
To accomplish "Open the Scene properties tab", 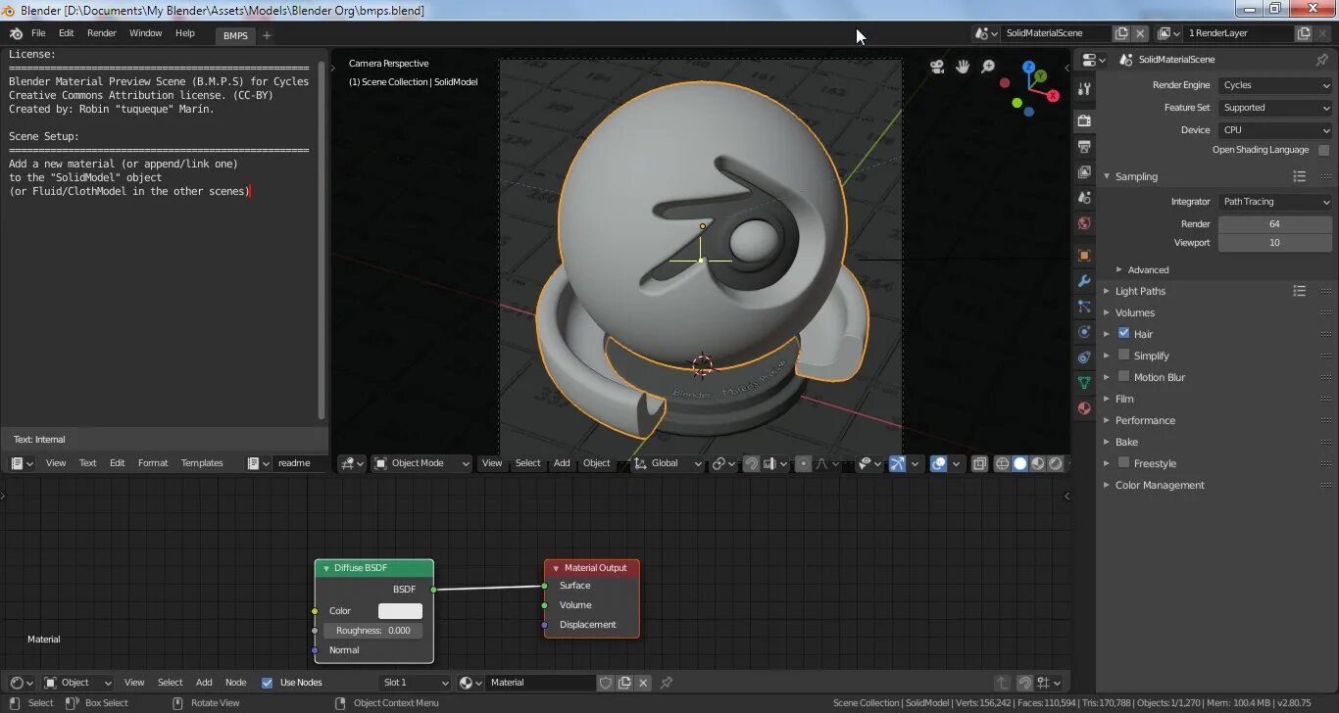I will point(1084,197).
